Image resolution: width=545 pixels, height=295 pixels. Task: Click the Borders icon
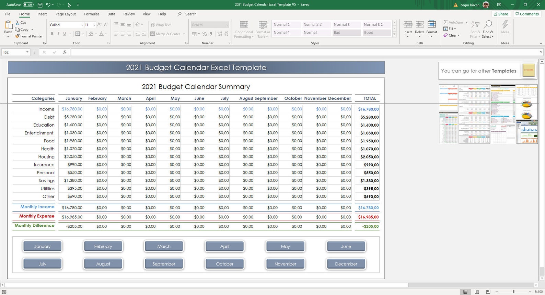click(78, 34)
